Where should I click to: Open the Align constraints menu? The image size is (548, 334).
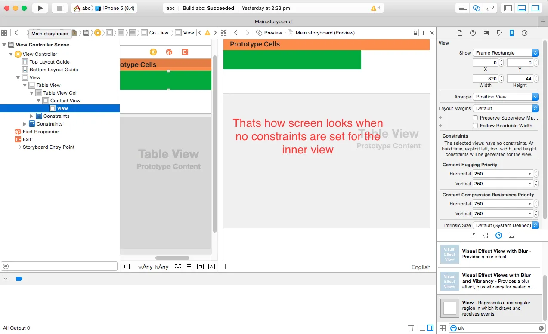pos(189,267)
